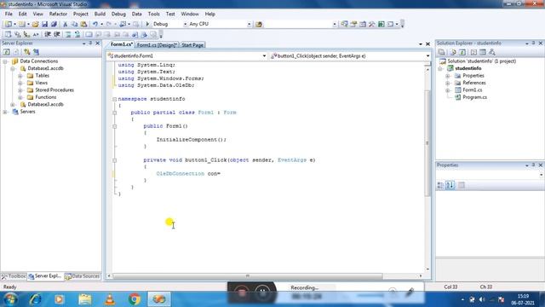545x307 pixels.
Task: Click the Connect to Database icon
Action: (x=26, y=52)
